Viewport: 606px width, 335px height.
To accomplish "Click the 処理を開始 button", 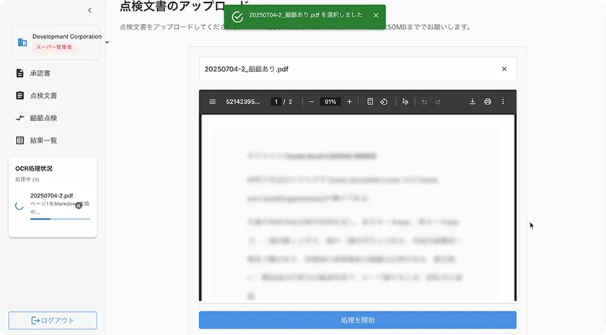I will point(358,320).
